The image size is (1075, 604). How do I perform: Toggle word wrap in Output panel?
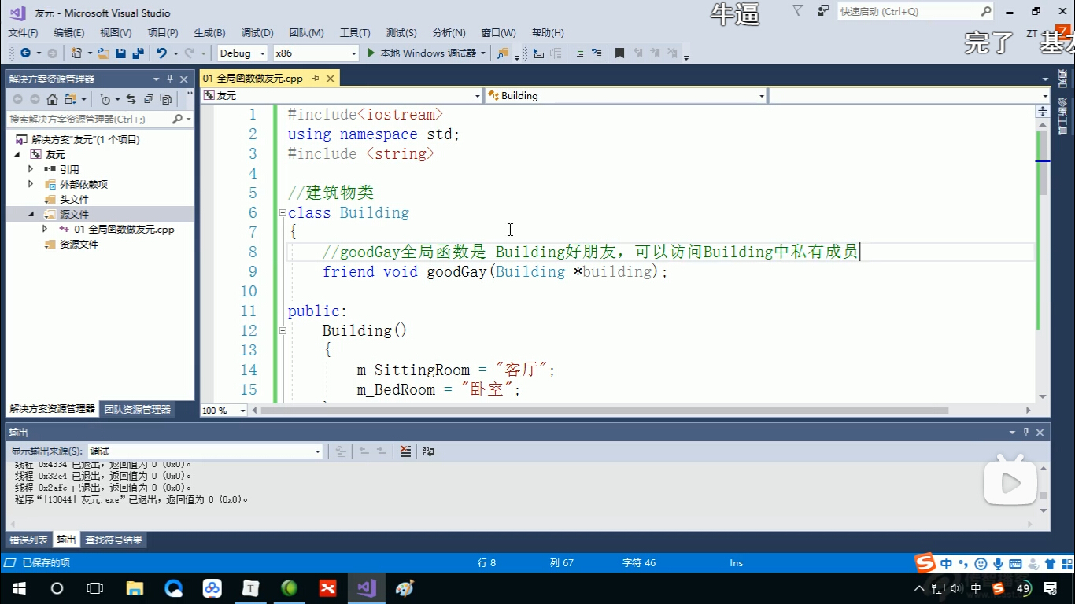[428, 451]
